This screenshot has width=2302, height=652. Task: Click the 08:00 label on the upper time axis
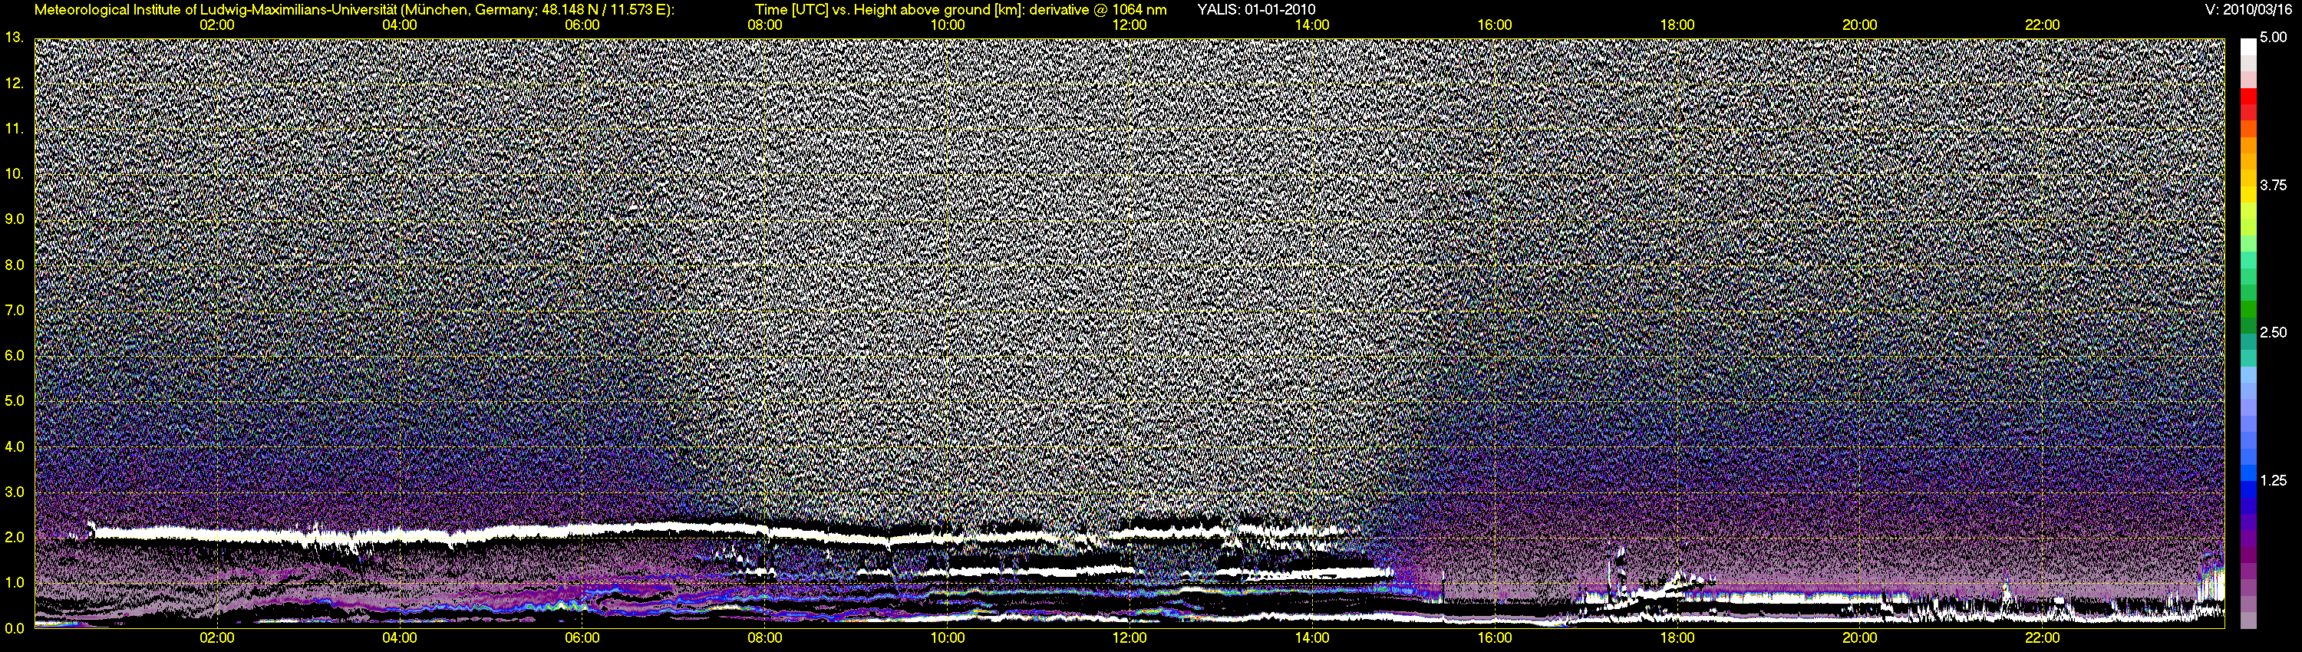pos(764,25)
